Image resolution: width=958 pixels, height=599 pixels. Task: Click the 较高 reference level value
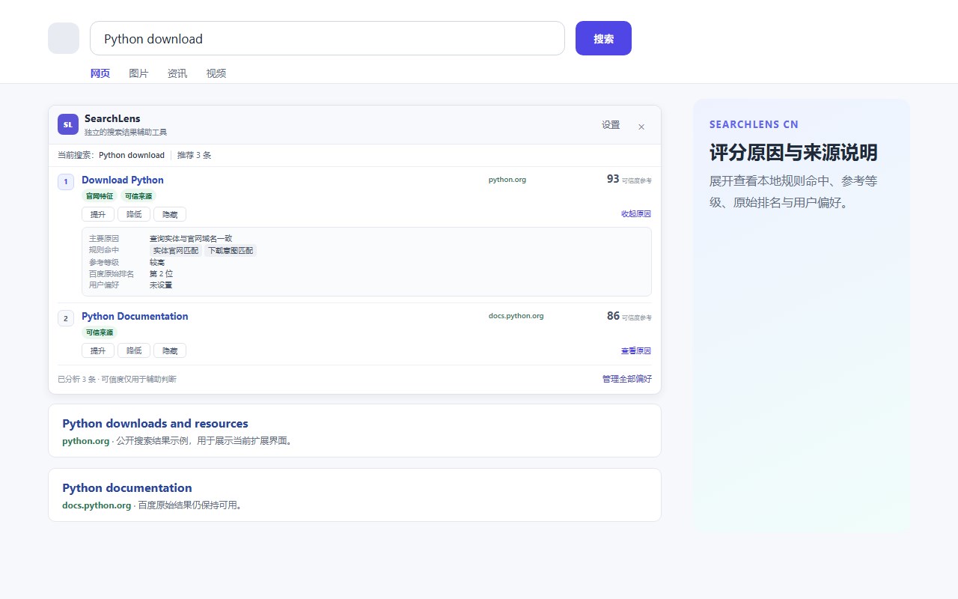(157, 263)
